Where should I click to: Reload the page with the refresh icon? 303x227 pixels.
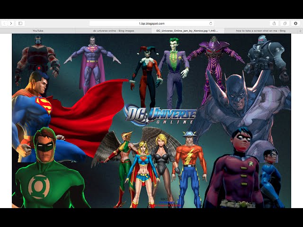tap(211, 24)
